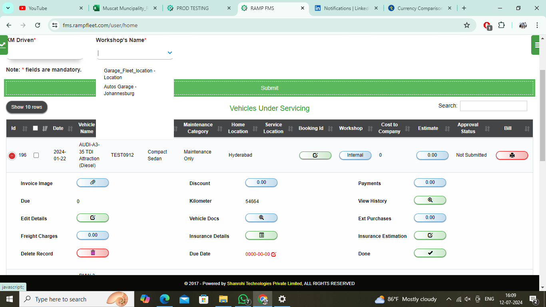Mark servicing as Done with the checkmark

coord(430,253)
